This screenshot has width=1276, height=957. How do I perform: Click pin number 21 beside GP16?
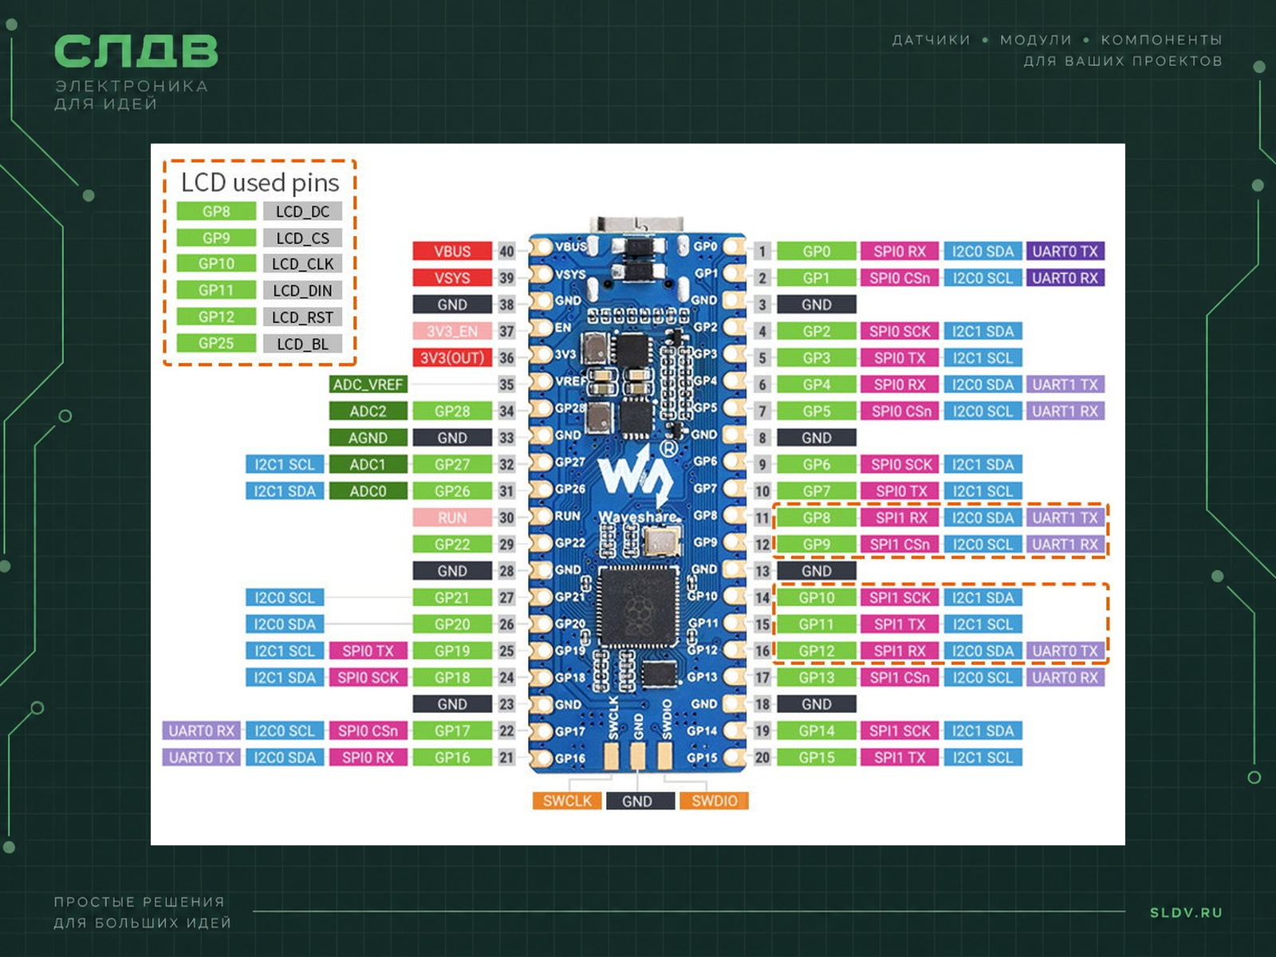click(506, 758)
